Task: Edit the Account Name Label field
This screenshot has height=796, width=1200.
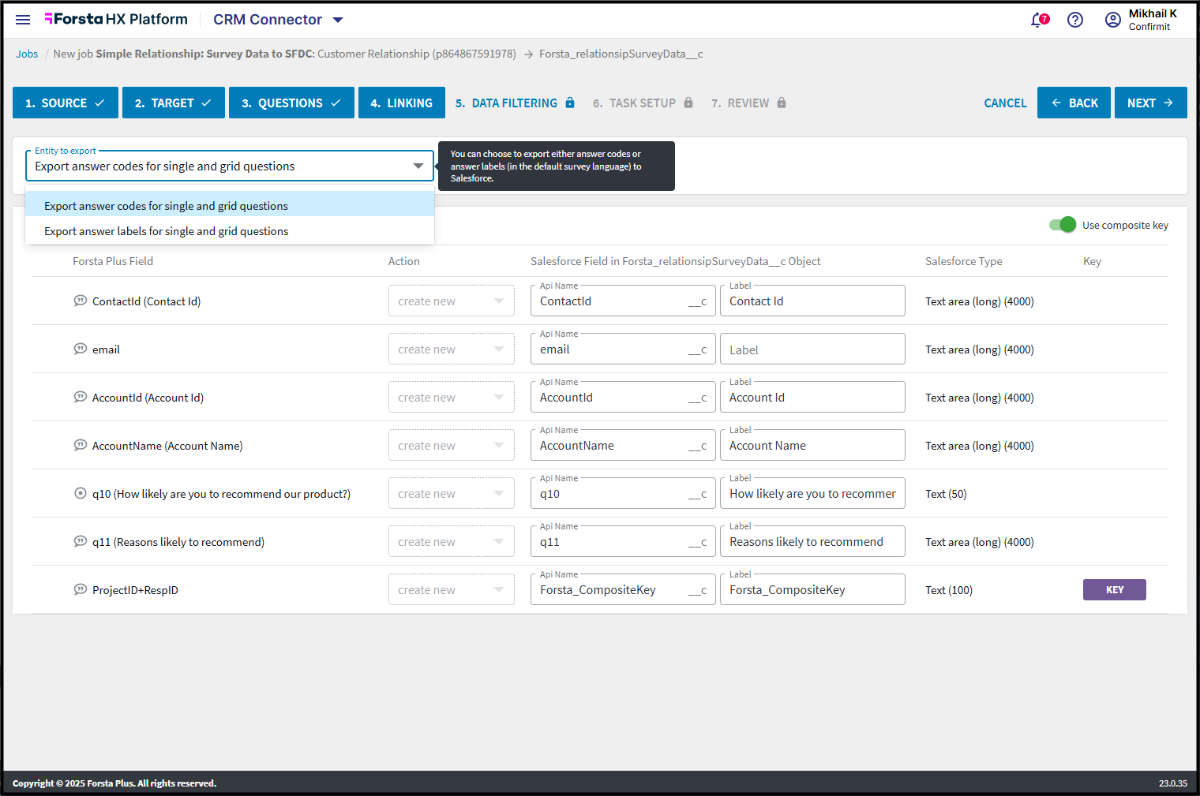Action: 812,445
